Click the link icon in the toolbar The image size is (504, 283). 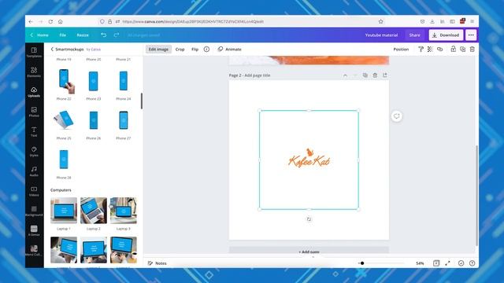click(439, 49)
